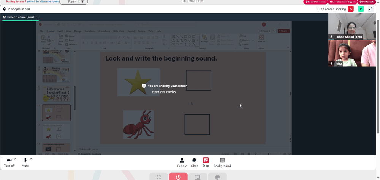Open call settings gear icon
Screen dimensions: 380x180
point(4,9)
